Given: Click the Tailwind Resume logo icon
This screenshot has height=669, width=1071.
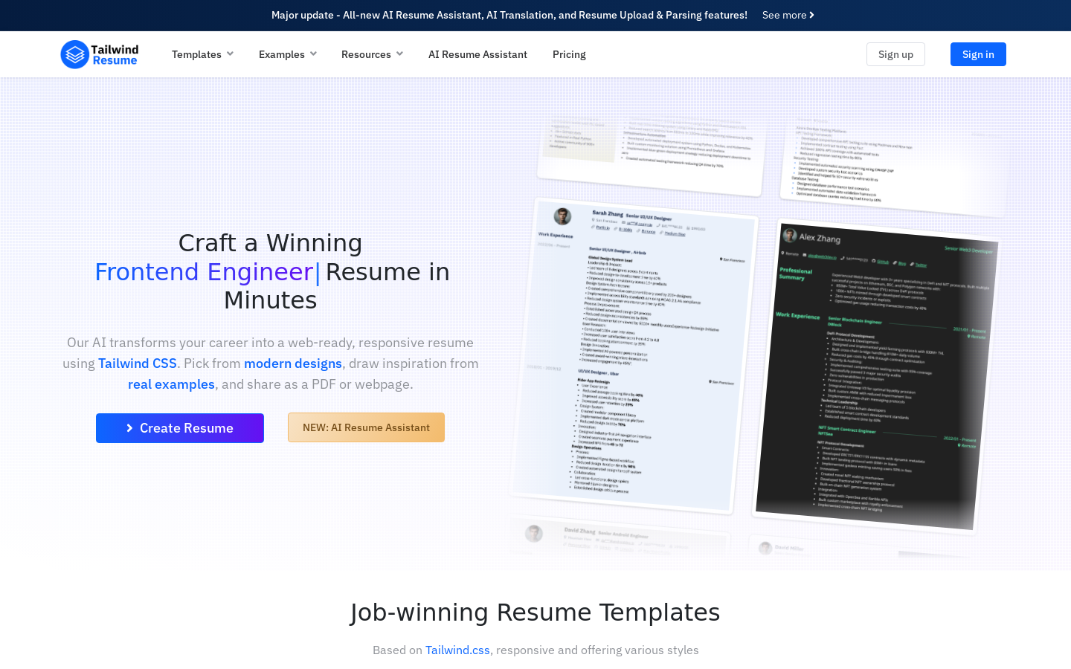Looking at the screenshot, I should 74,54.
